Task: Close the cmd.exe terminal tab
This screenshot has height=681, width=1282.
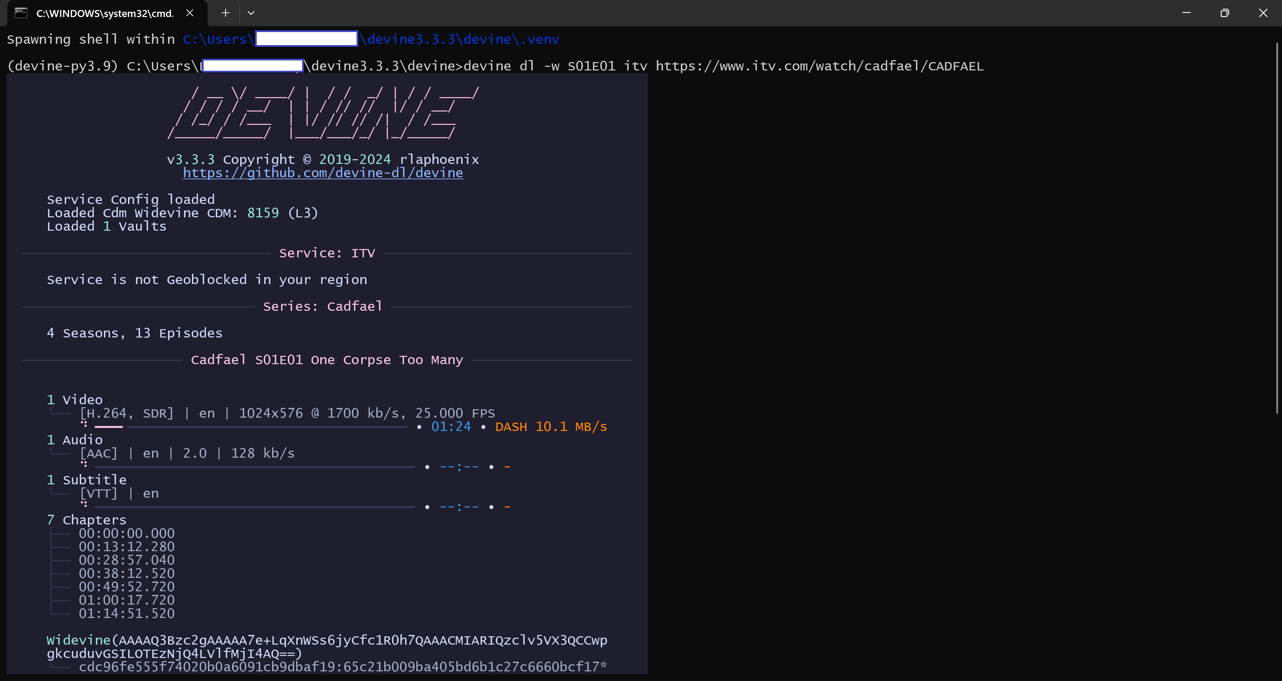Action: pyautogui.click(x=190, y=13)
